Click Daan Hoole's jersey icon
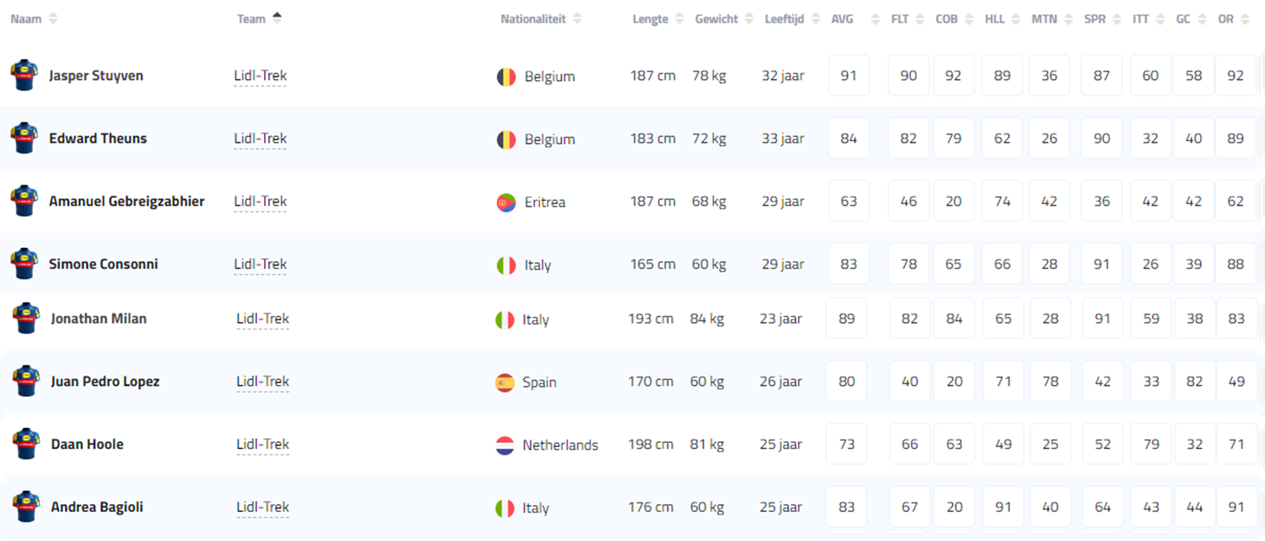Image resolution: width=1265 pixels, height=541 pixels. point(26,444)
